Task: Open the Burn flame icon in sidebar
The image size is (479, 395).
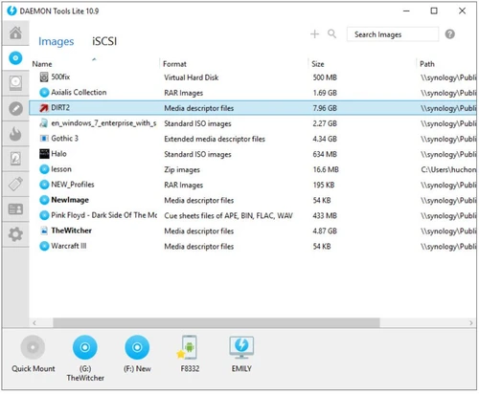Action: [x=15, y=134]
